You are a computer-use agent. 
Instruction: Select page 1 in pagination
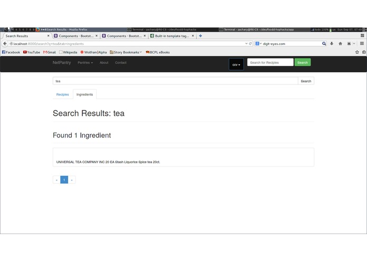(x=64, y=180)
